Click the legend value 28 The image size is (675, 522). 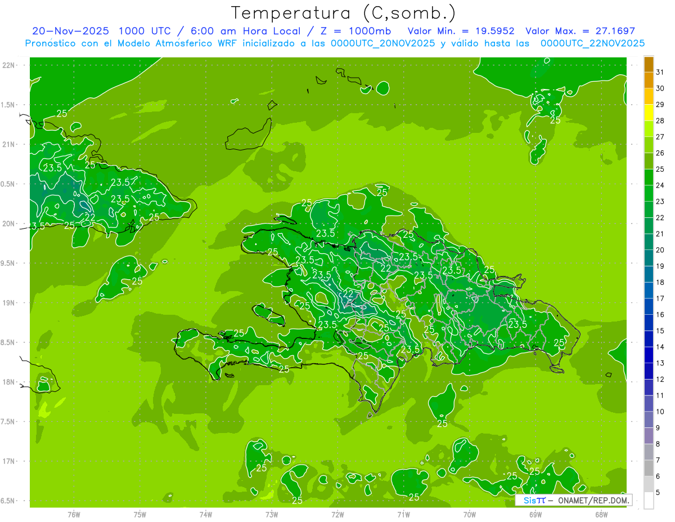tap(660, 121)
